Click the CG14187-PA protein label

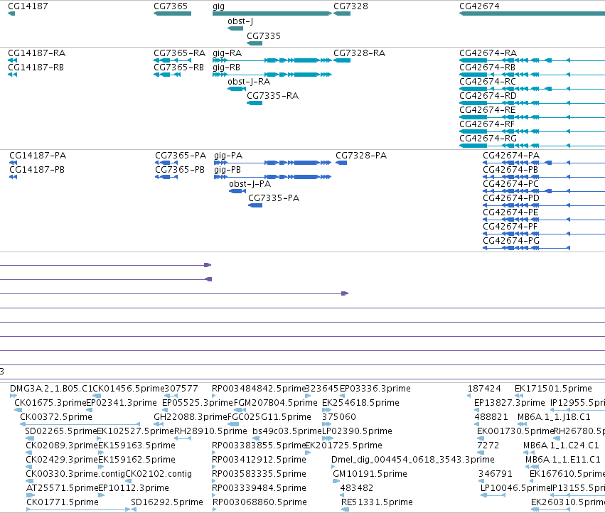38,156
